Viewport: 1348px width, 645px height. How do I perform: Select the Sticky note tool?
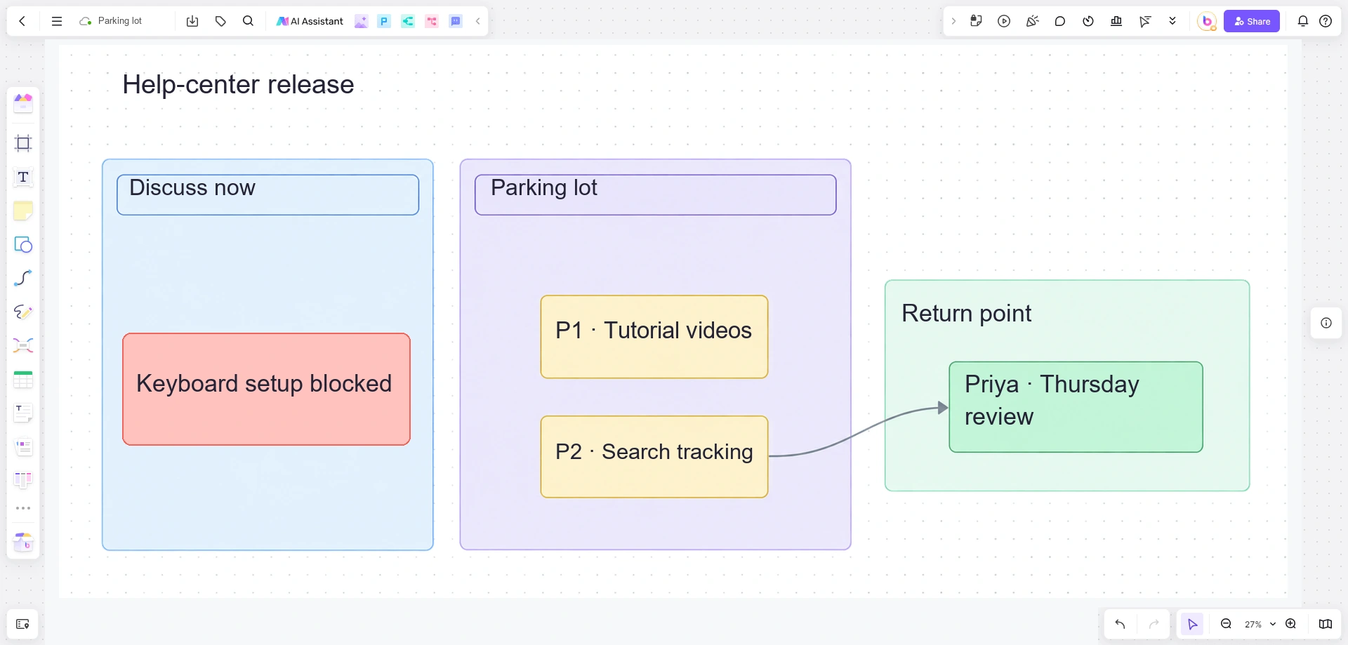(x=23, y=211)
